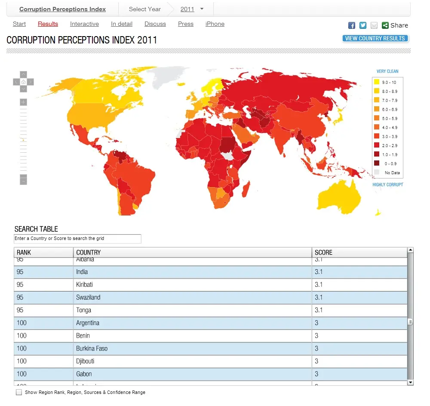Click India's 3.1 score cell
The width and height of the screenshot is (430, 406).
click(359, 272)
